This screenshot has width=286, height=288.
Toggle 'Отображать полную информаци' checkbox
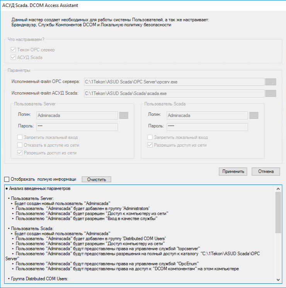(x=7, y=179)
